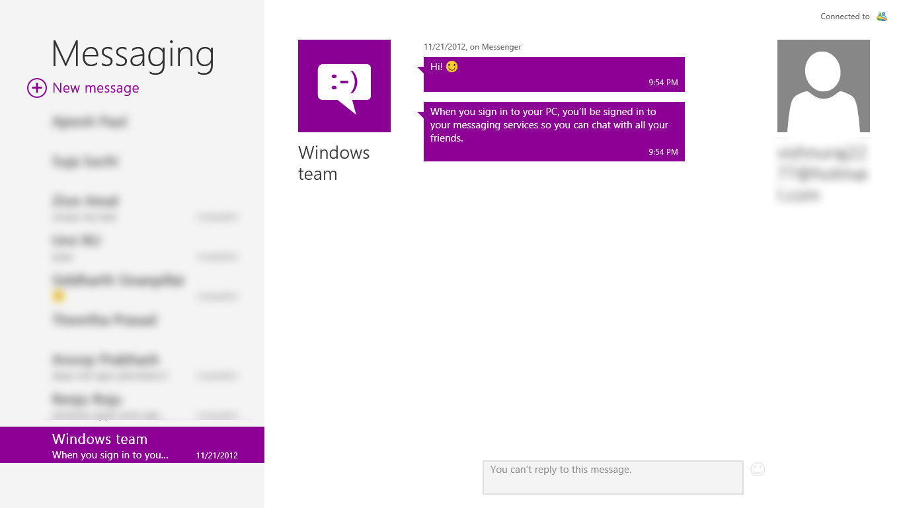This screenshot has height=508, width=903.
Task: Open the emoticon picker smiley icon
Action: [x=758, y=469]
